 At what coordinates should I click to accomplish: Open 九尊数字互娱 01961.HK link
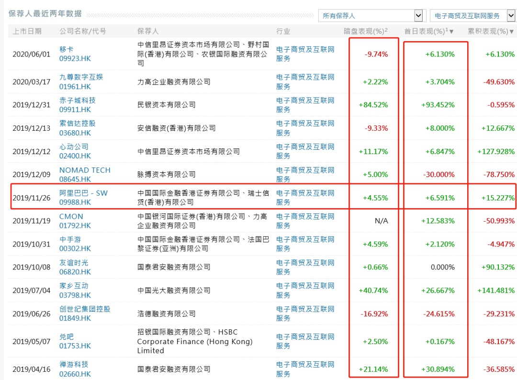tap(81, 82)
